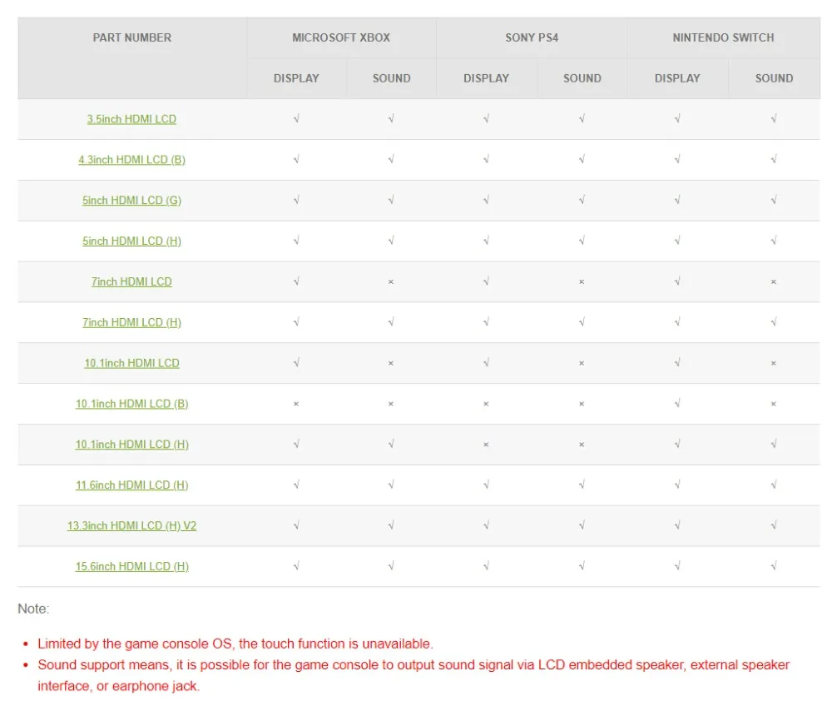
Task: Click the DISPLAY subheader under Sony PS4
Action: pyautogui.click(x=486, y=78)
